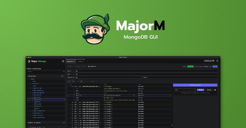
Task: Select the sessions collection icon
Action: pyautogui.click(x=35, y=104)
